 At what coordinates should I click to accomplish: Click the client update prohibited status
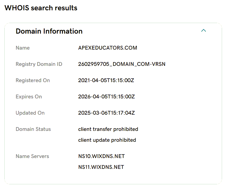tap(107, 140)
